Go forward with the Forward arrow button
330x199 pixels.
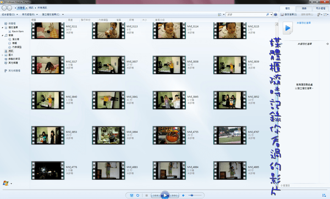click(9, 8)
